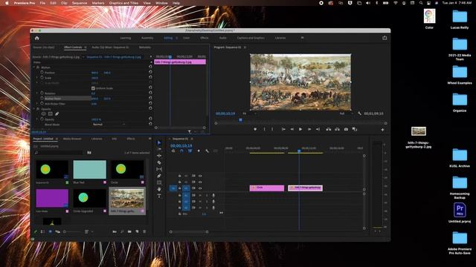
Task: Toggle track output eye for V3
Action: click(200, 176)
